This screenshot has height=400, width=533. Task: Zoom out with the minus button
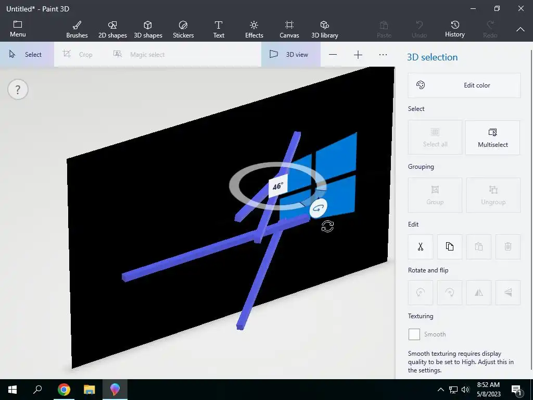click(x=333, y=55)
